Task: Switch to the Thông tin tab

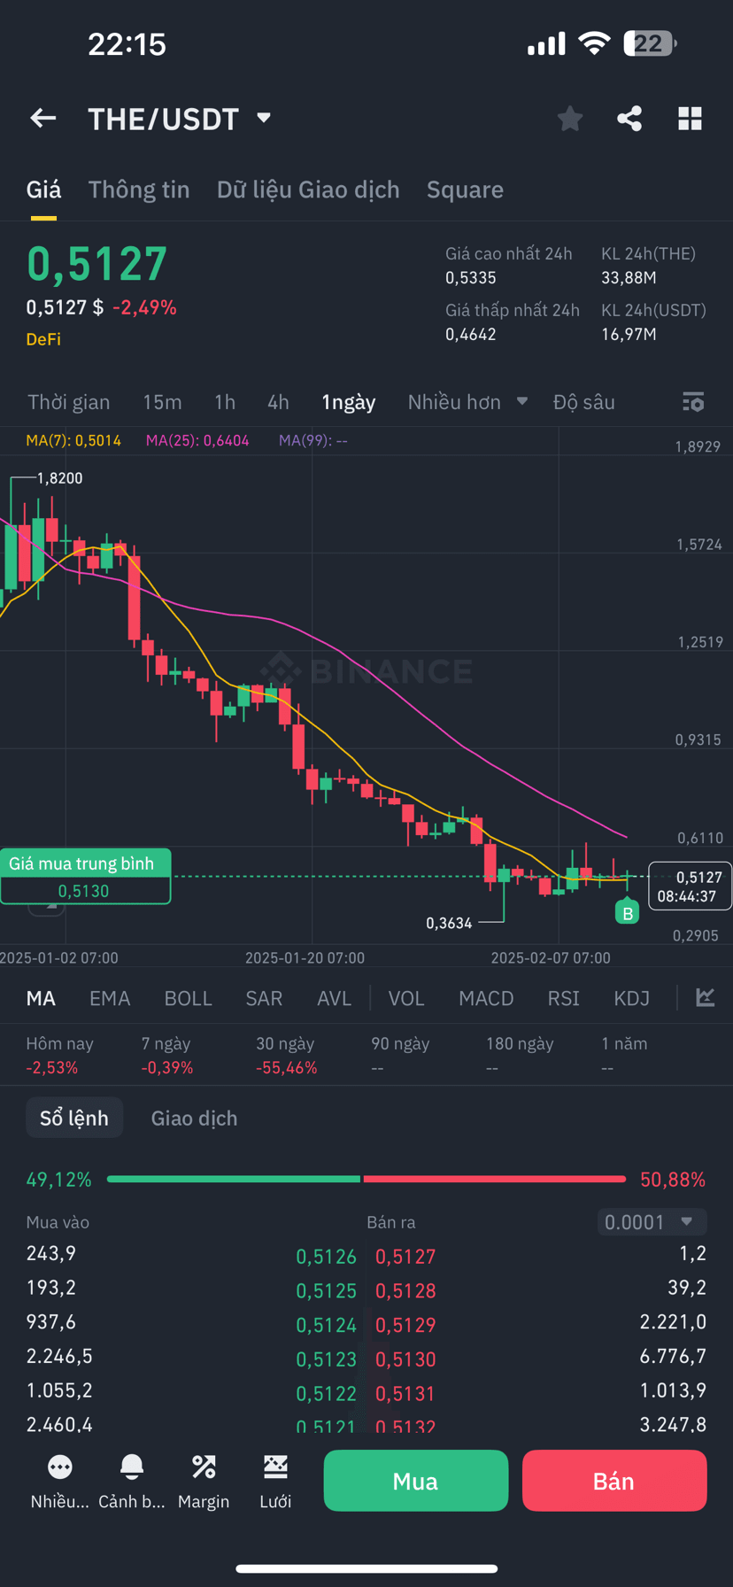Action: coord(139,190)
